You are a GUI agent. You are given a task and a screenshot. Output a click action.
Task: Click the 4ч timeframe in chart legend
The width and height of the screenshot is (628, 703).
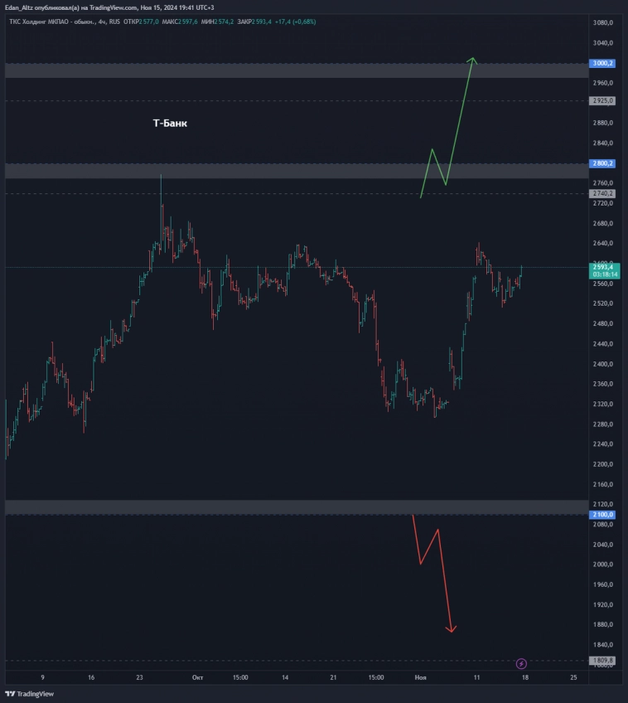[102, 22]
